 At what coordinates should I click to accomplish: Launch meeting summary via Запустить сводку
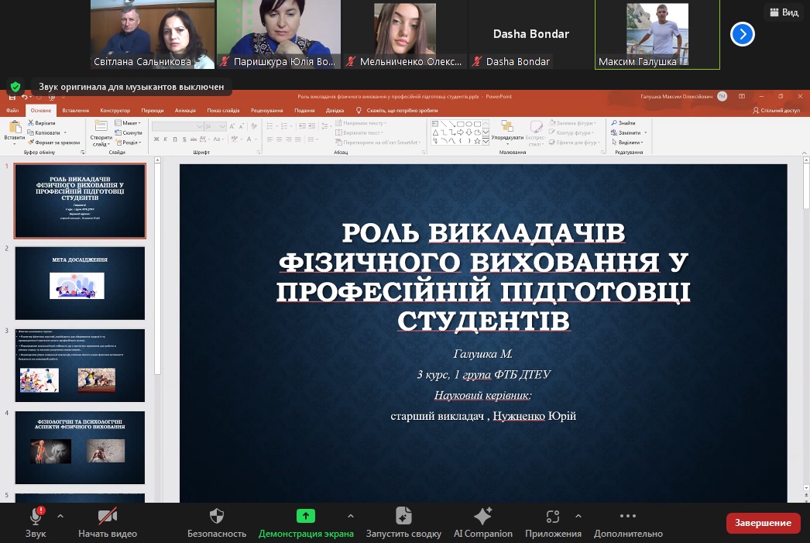tap(403, 517)
